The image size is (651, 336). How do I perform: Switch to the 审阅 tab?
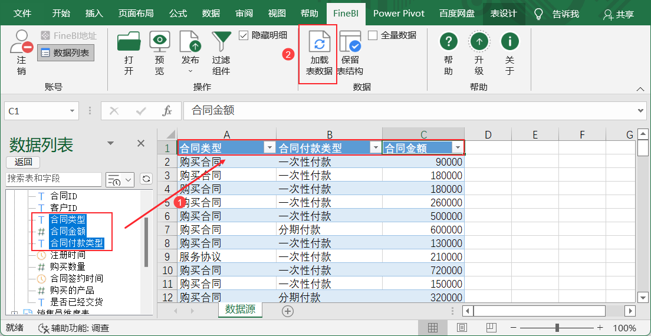click(x=244, y=14)
